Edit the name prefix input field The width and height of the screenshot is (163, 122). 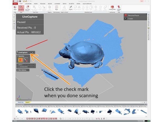coord(31,67)
